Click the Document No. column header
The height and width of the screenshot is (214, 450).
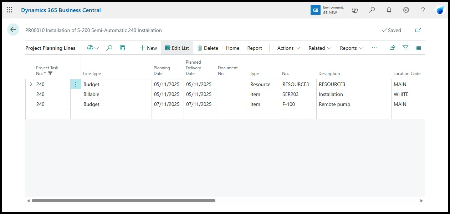tap(228, 71)
